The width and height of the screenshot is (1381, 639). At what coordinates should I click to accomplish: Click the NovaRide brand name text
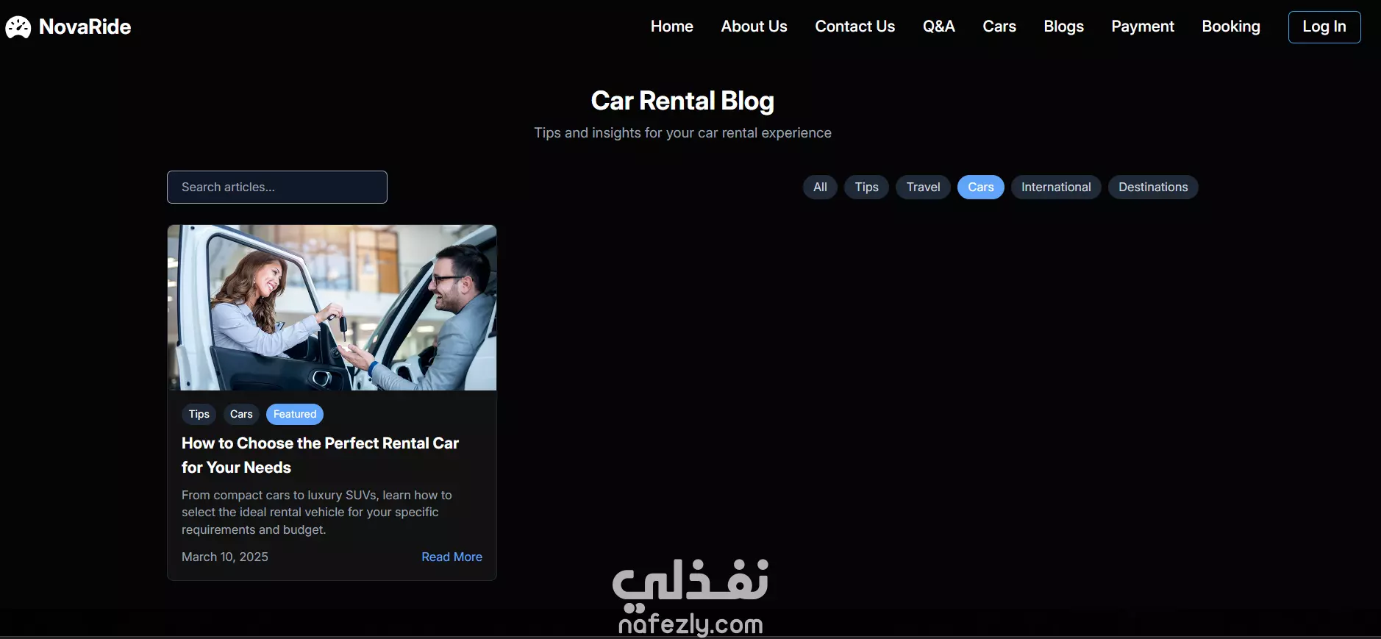(85, 27)
